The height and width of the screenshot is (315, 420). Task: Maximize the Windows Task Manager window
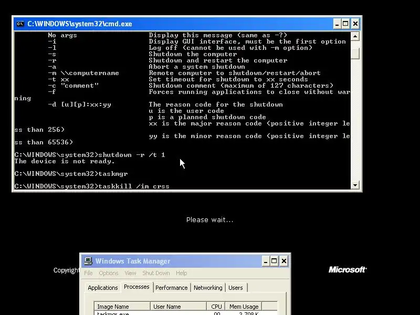click(274, 261)
